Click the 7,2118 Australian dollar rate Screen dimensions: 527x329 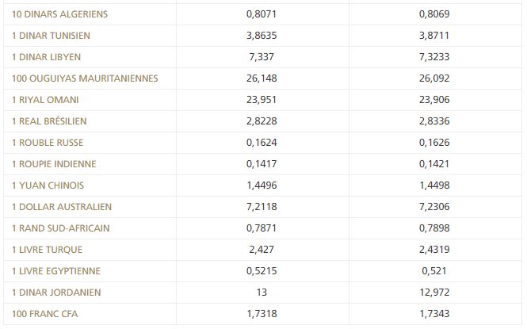click(x=262, y=207)
